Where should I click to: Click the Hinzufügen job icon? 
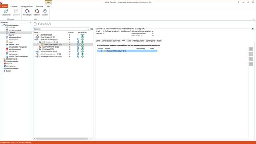click(x=27, y=11)
